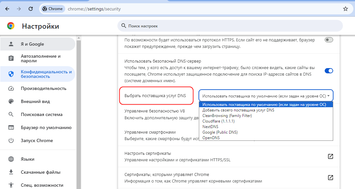The image size is (355, 189).
Task: Collapse the DNS provider dropdown
Action: tap(266, 96)
